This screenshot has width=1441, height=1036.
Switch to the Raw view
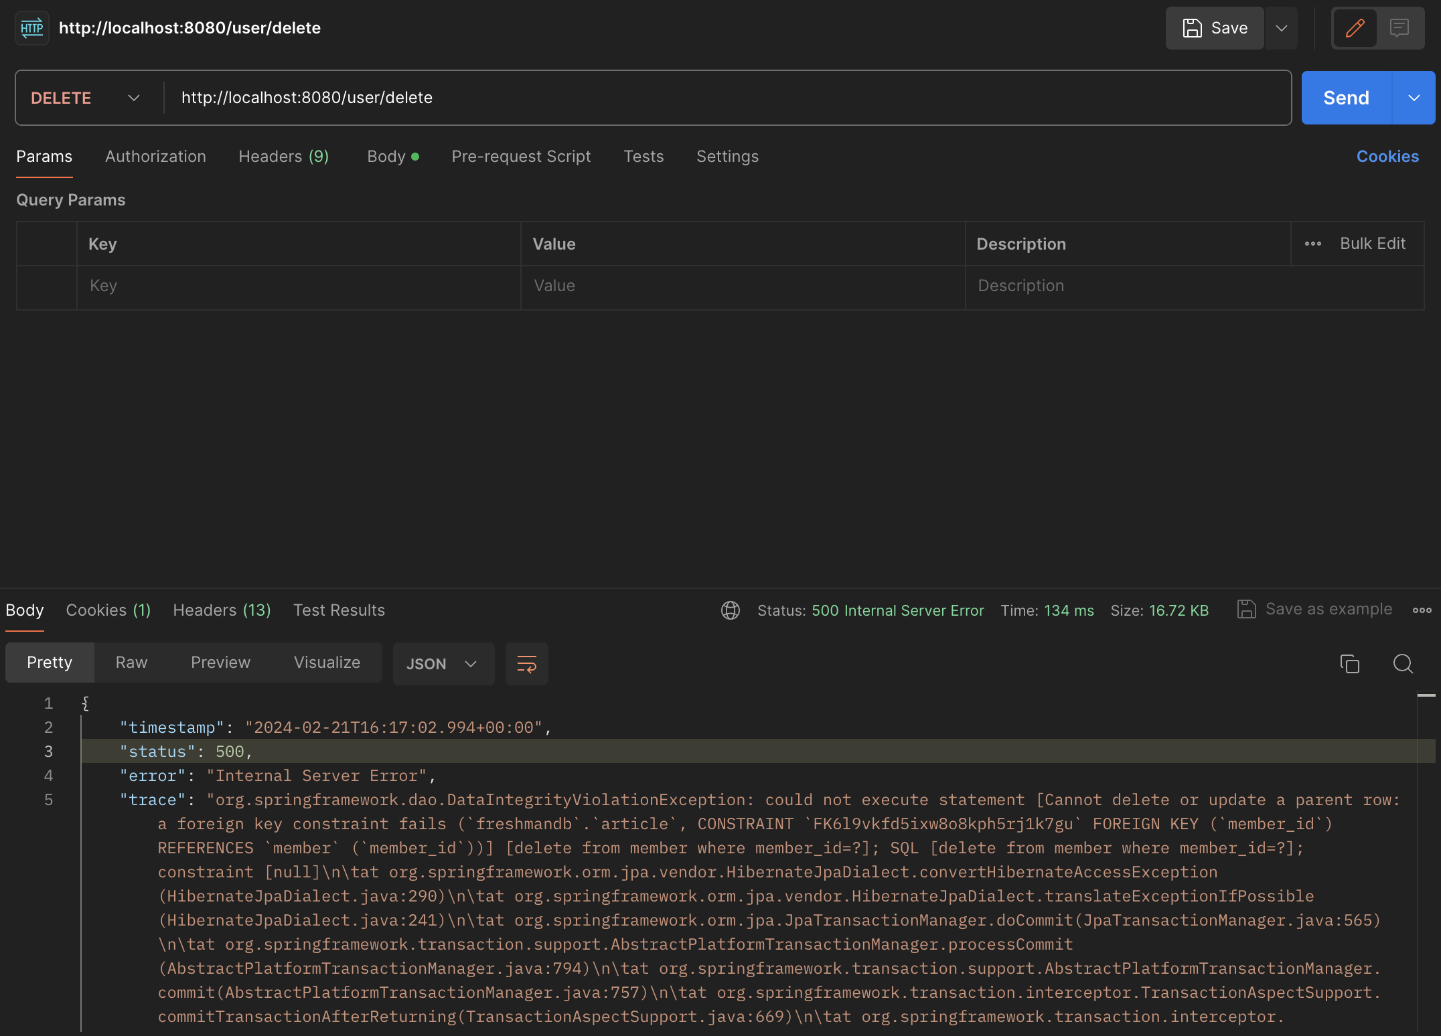coord(131,663)
